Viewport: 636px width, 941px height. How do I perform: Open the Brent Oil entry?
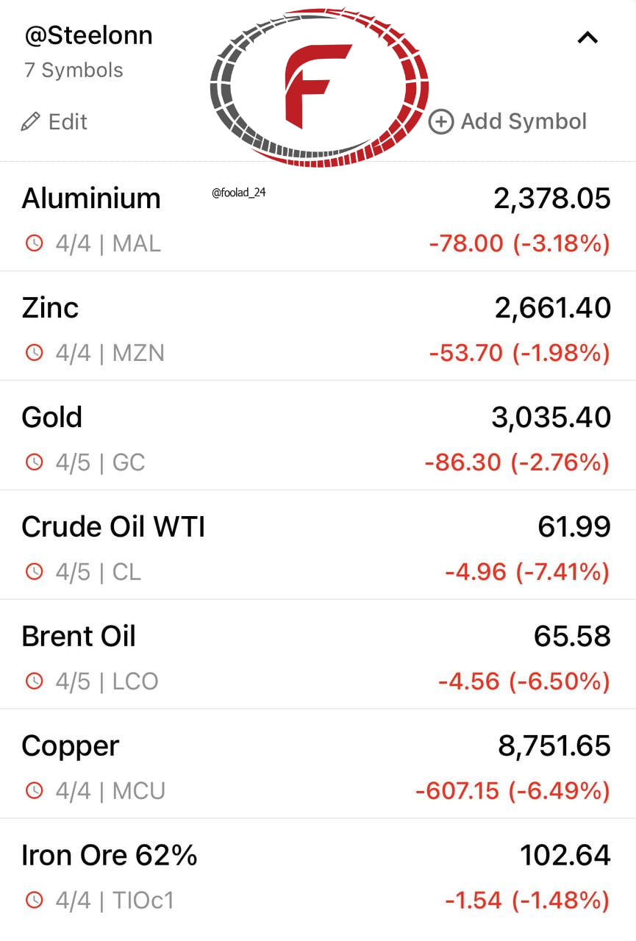point(318,655)
